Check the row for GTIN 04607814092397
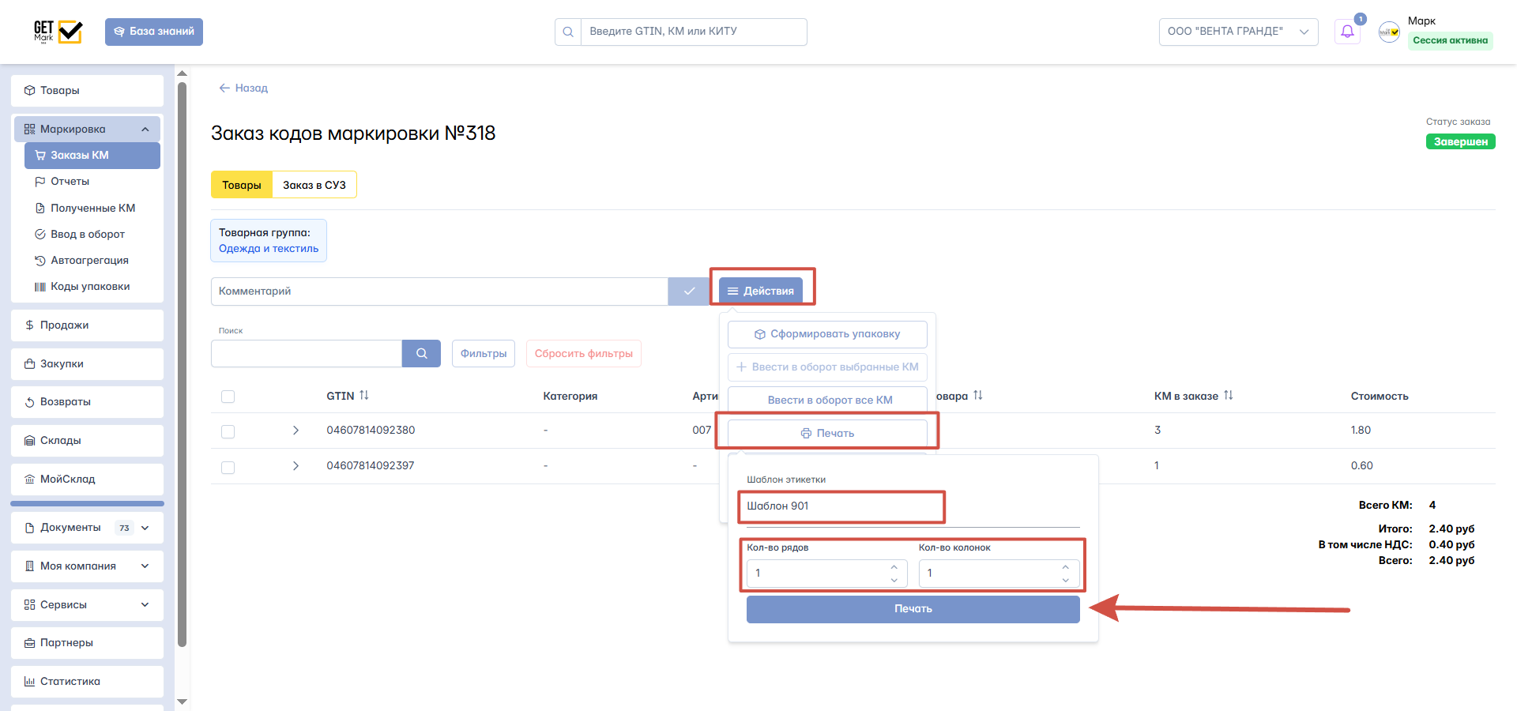The width and height of the screenshot is (1517, 711). point(228,467)
